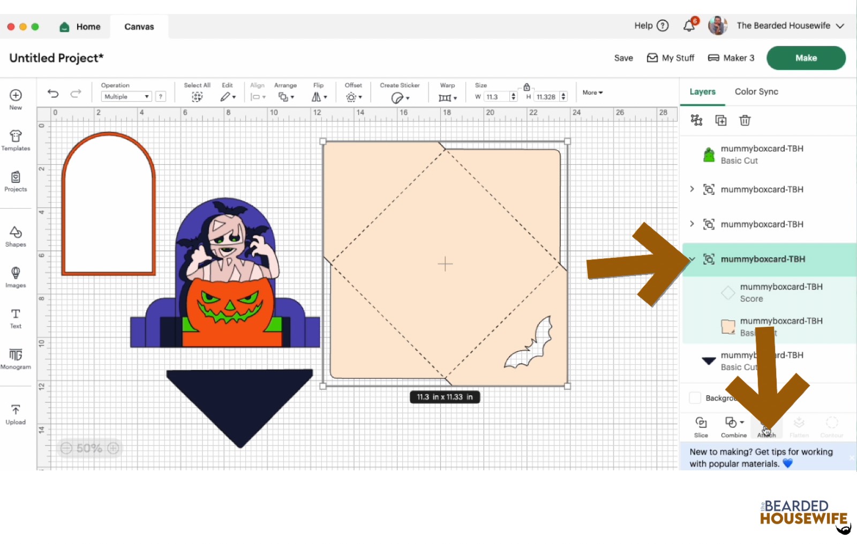Open the Shapes tool

coord(16,236)
